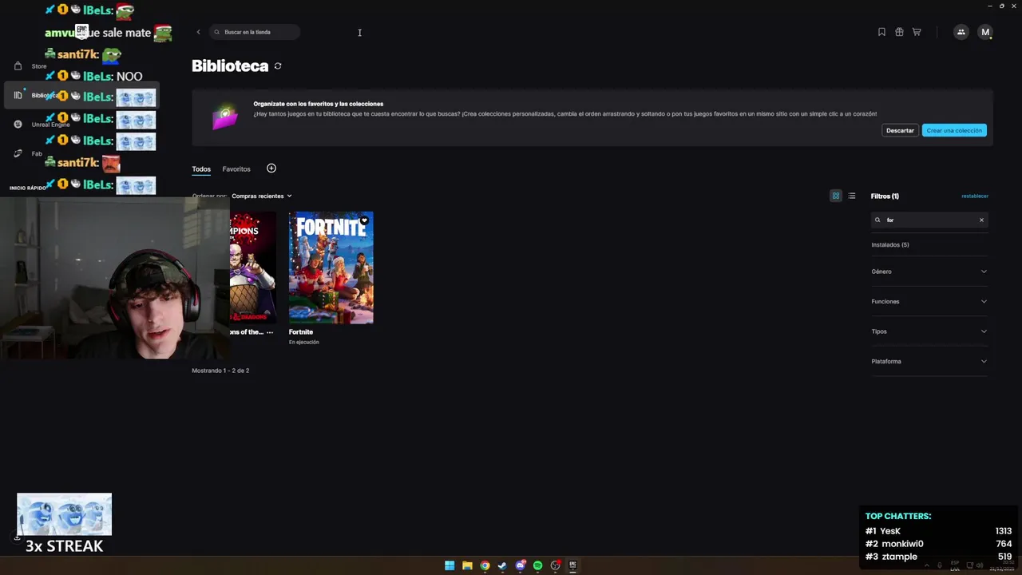Show hidden icons in system tray

[x=925, y=566]
